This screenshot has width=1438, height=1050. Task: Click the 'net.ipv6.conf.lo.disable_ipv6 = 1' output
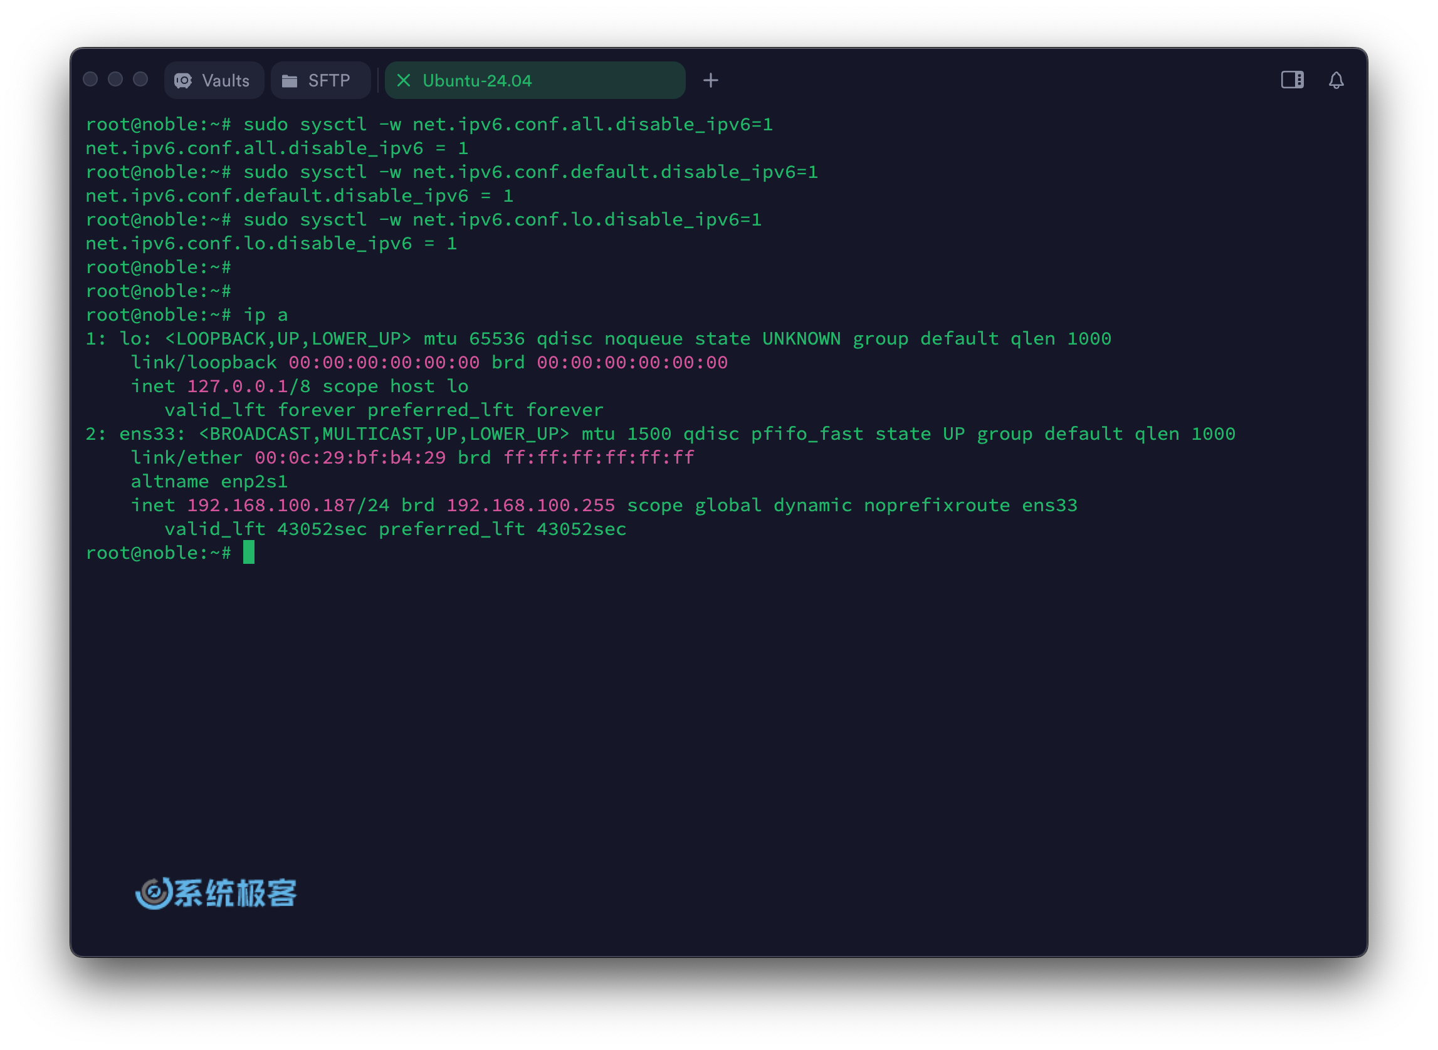point(271,244)
